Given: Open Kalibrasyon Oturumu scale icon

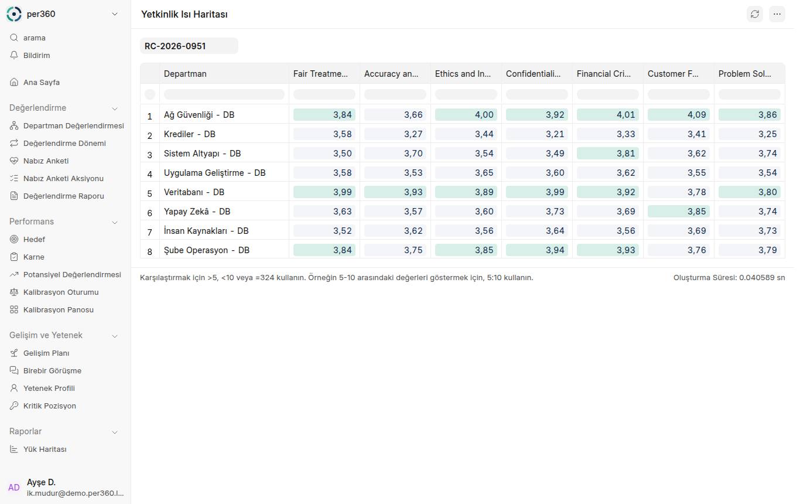Looking at the screenshot, I should click(14, 292).
